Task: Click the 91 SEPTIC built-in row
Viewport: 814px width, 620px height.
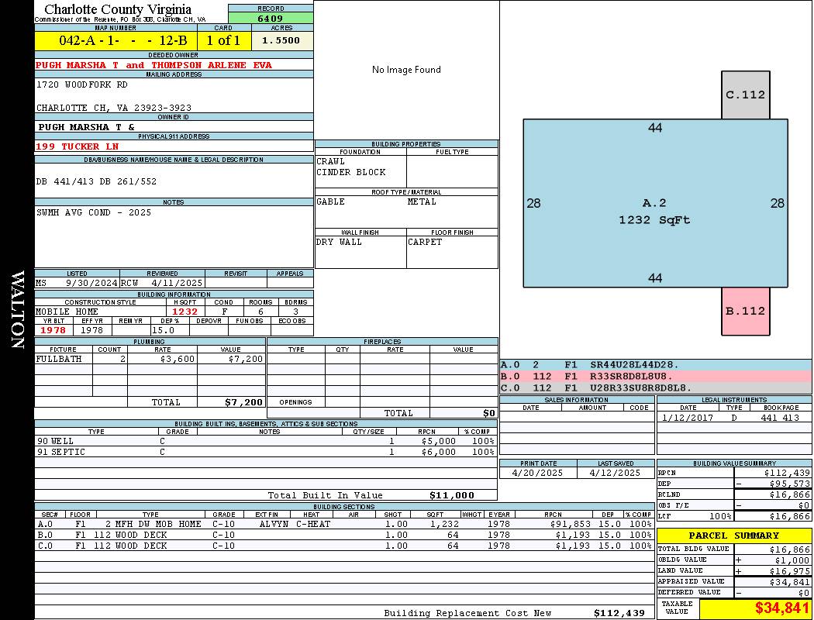Action: click(x=264, y=452)
